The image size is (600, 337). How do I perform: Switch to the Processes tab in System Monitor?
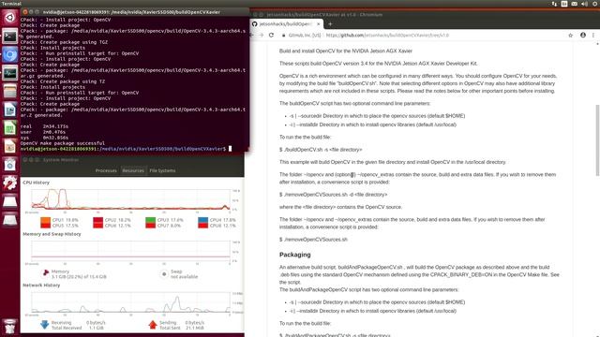(x=106, y=170)
